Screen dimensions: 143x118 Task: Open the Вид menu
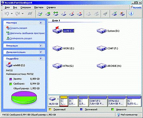(x=15, y=7)
